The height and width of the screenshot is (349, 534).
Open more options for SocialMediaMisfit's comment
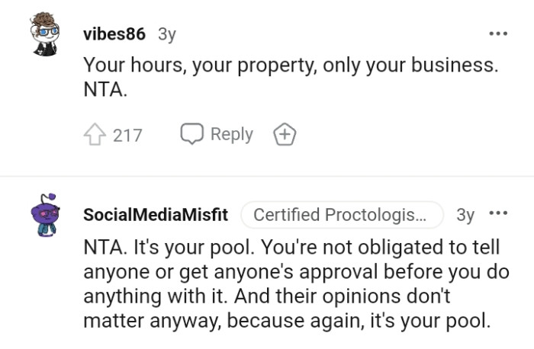(x=497, y=214)
